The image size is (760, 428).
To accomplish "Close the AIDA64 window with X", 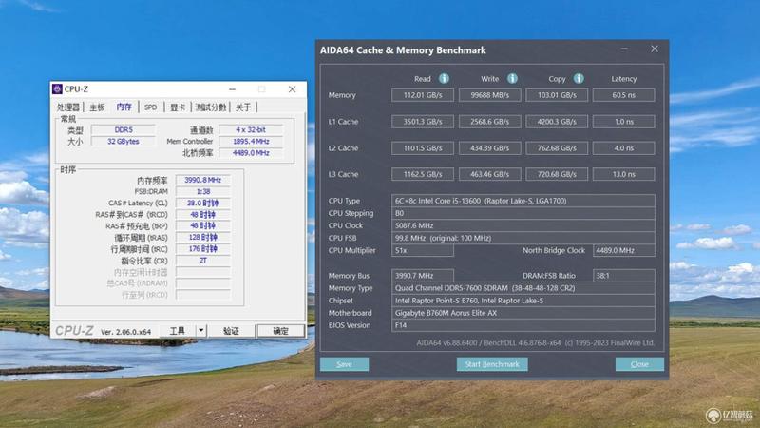I will click(x=655, y=49).
